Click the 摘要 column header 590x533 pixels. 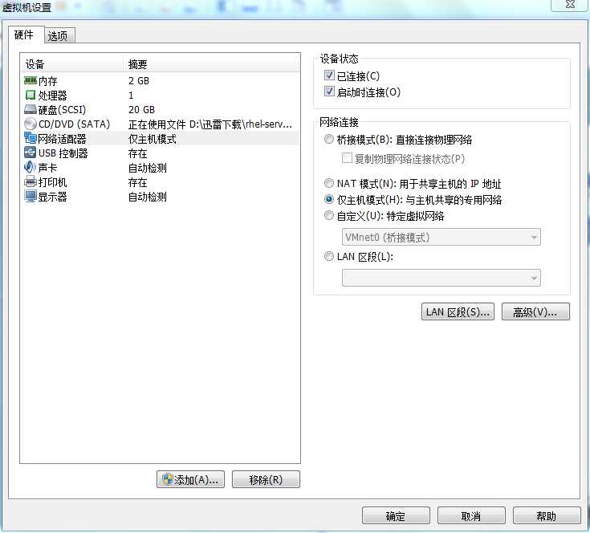pyautogui.click(x=211, y=64)
